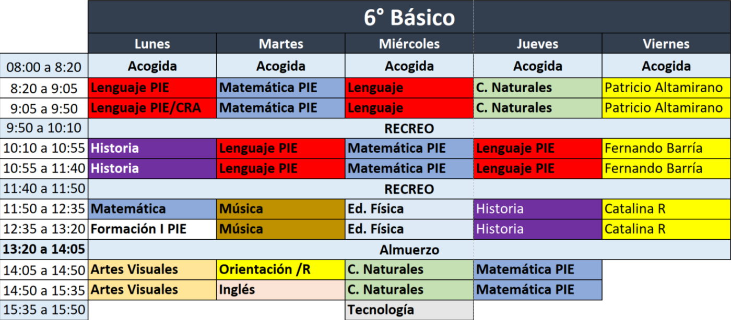
Task: Click the 9:50 a 10:10 time cell
Action: [44, 128]
